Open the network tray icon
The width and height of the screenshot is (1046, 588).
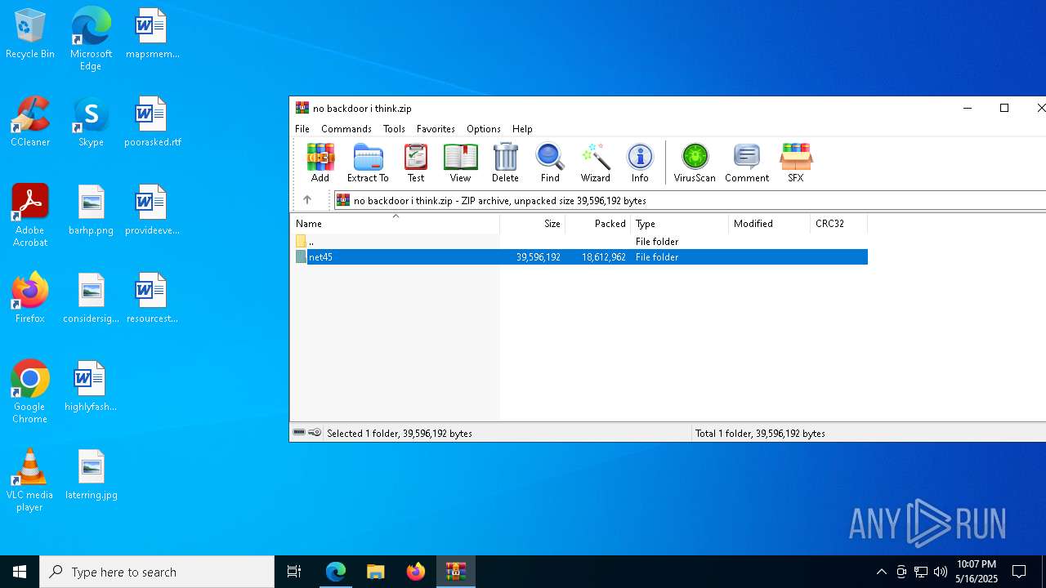(921, 572)
